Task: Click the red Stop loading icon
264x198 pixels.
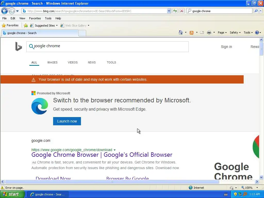Action: pos(182,11)
